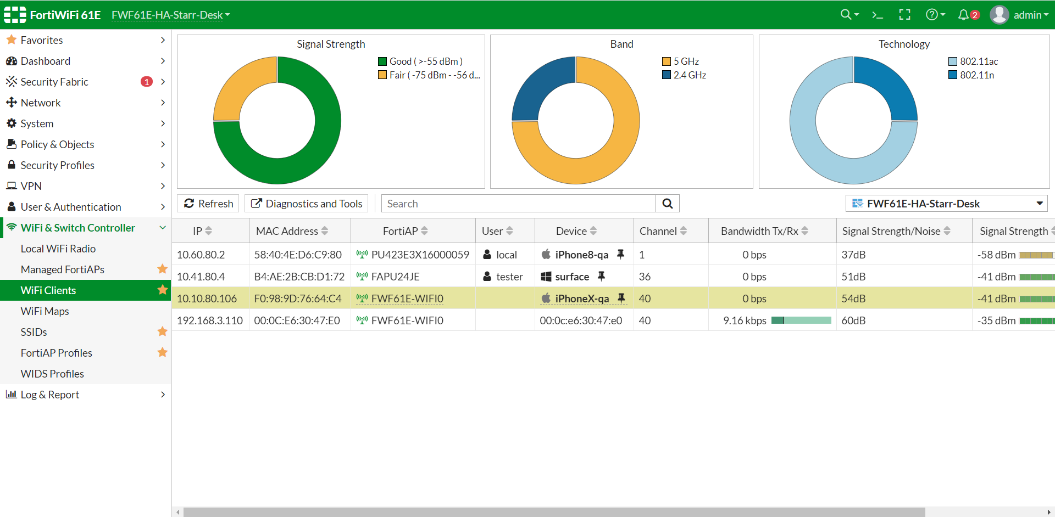The width and height of the screenshot is (1055, 518).
Task: Click the FortiWiFi logo grid icon
Action: pyautogui.click(x=15, y=15)
